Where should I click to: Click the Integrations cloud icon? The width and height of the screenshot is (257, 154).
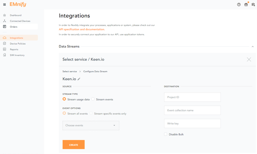click(x=5, y=38)
